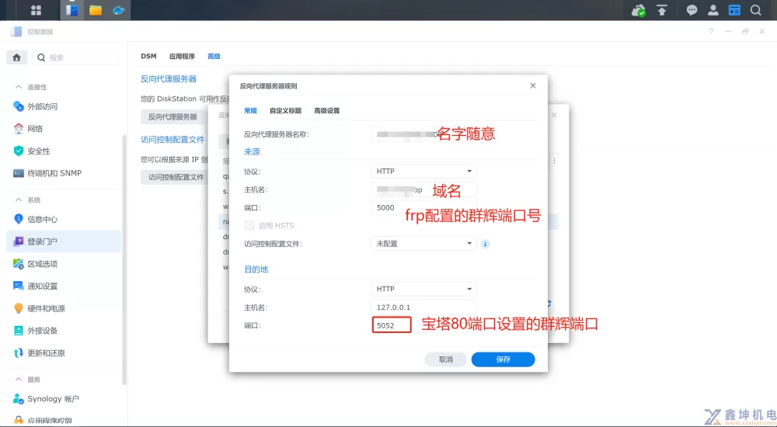The width and height of the screenshot is (777, 427).
Task: Switch to Advanced Settings tab in dialog
Action: coord(327,111)
